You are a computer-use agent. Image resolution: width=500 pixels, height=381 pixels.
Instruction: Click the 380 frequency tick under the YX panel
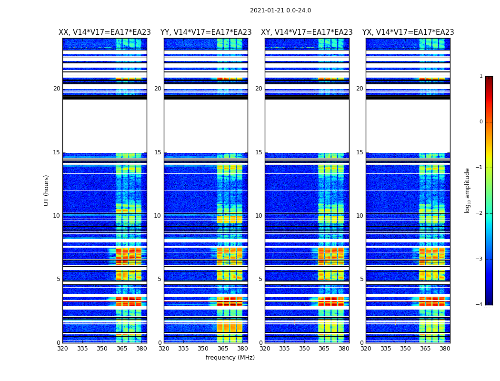[x=445, y=349]
